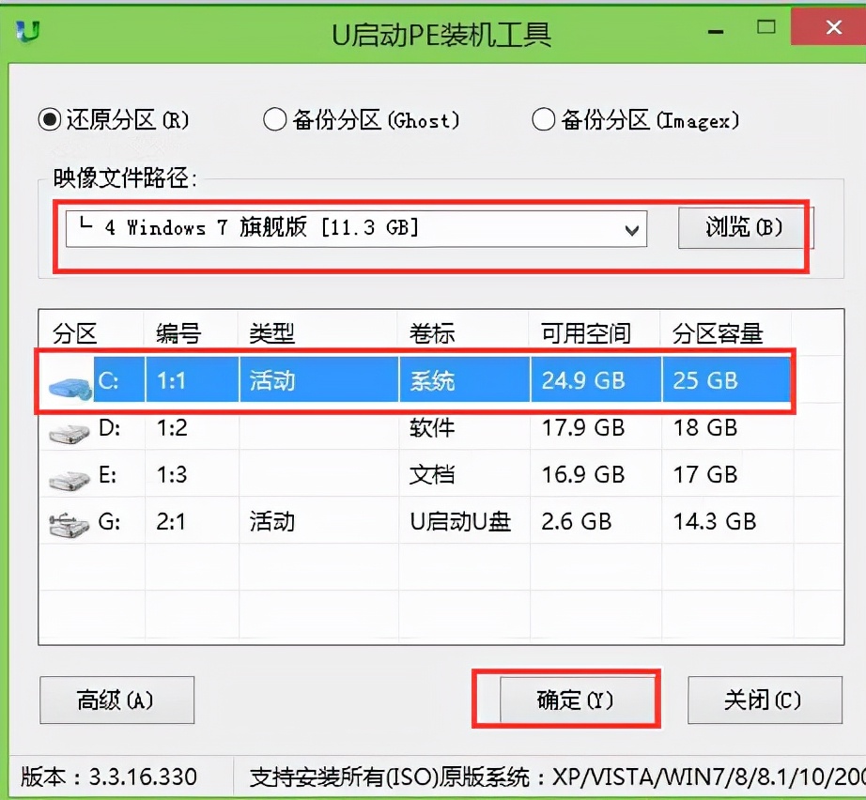Click the U启动 logo icon in title bar
The width and height of the screenshot is (866, 800).
[x=30, y=29]
